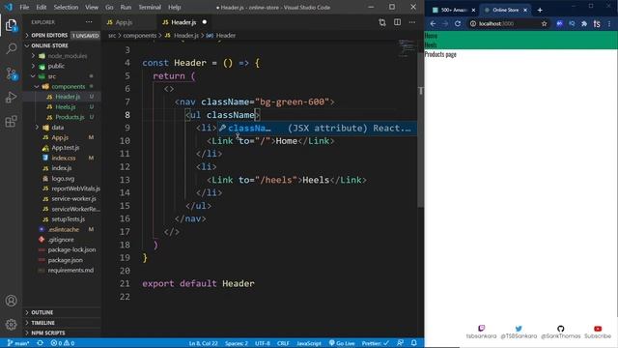Open the Extensions view
Image resolution: width=618 pixels, height=348 pixels.
(x=11, y=121)
